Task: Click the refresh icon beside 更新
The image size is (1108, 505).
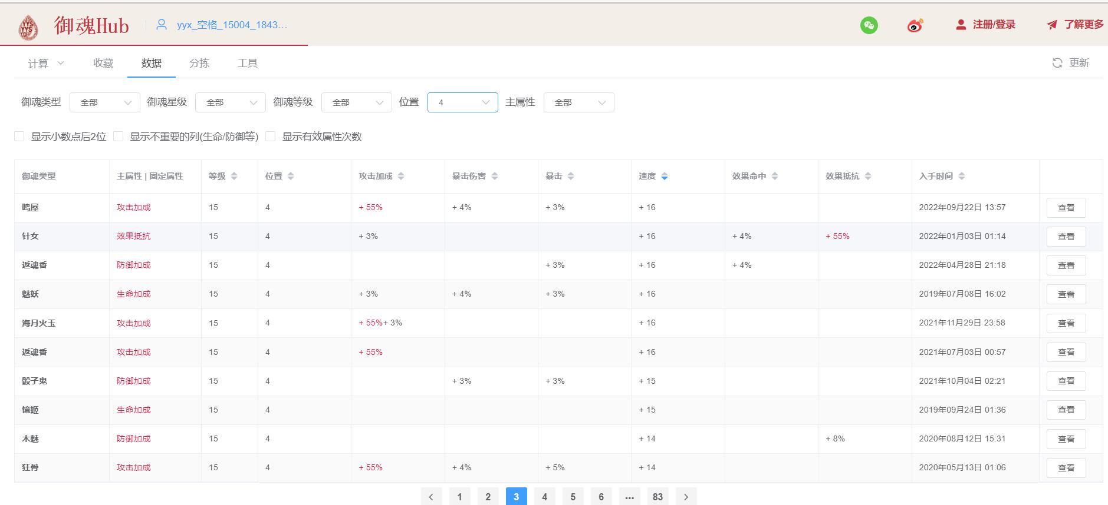Action: [1057, 63]
